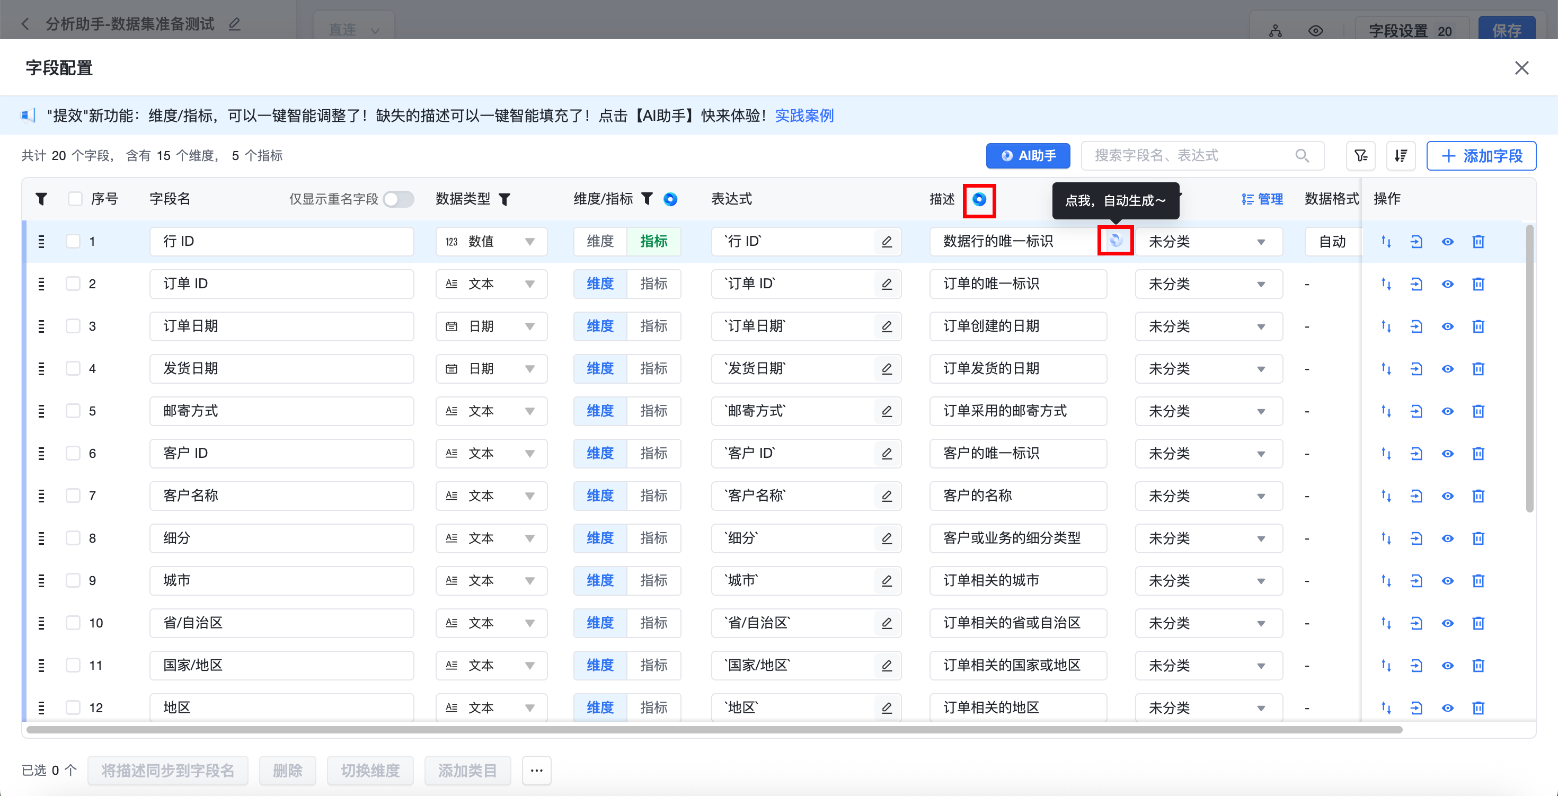The height and width of the screenshot is (796, 1558).
Task: Select 维度 for row 城市
Action: coord(600,580)
